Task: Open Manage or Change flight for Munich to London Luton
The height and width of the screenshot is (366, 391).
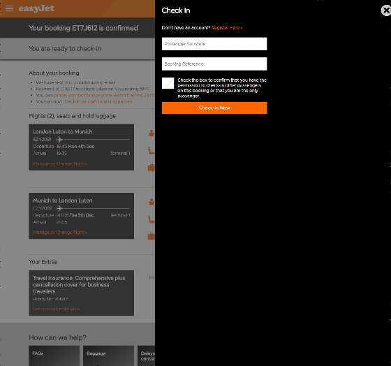Action: pos(60,233)
